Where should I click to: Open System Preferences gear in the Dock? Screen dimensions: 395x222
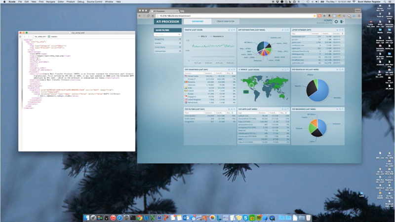(x=126, y=218)
